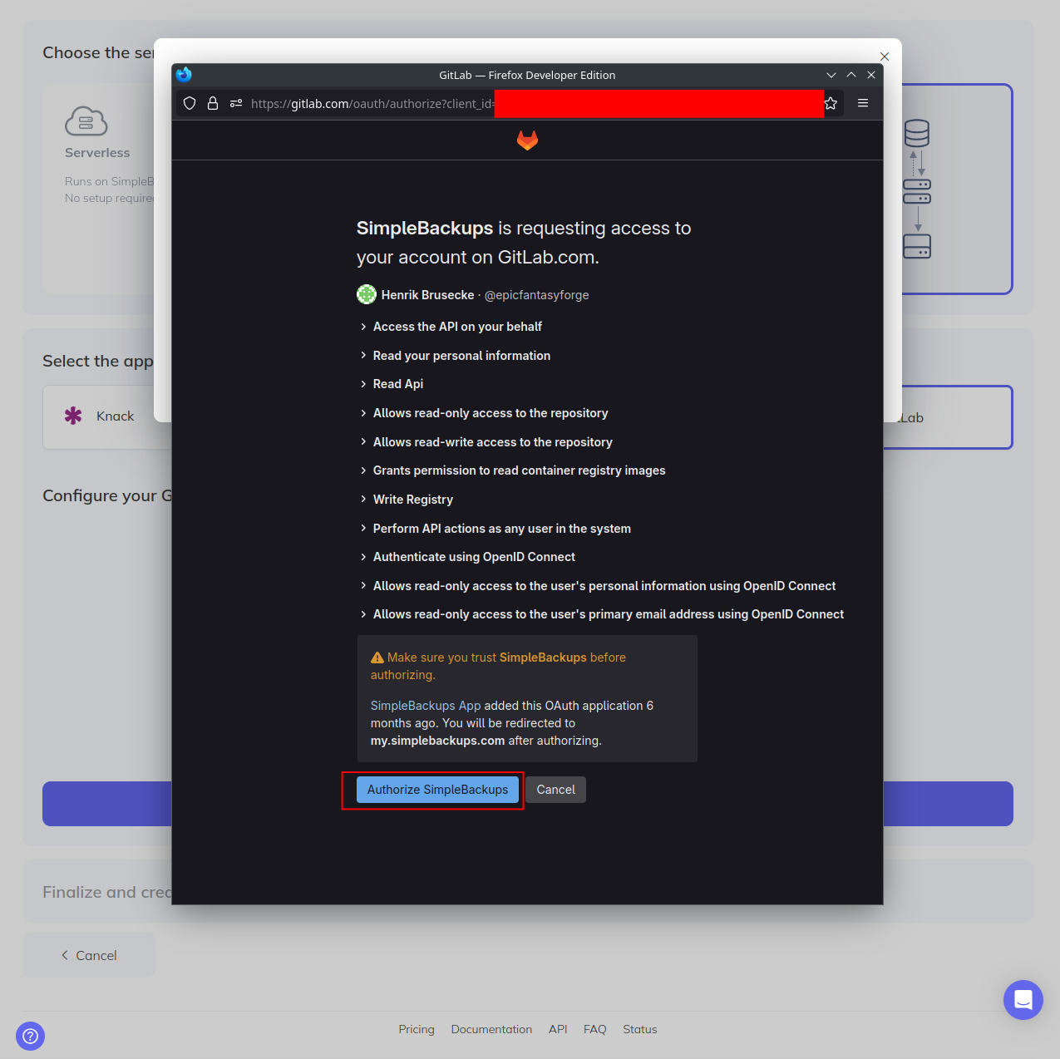Image resolution: width=1060 pixels, height=1059 pixels.
Task: Click the @epicfantasyforge username
Action: (536, 295)
